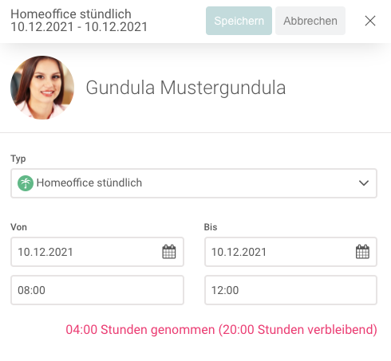
Task: Click the Von field label
Action: 18,227
